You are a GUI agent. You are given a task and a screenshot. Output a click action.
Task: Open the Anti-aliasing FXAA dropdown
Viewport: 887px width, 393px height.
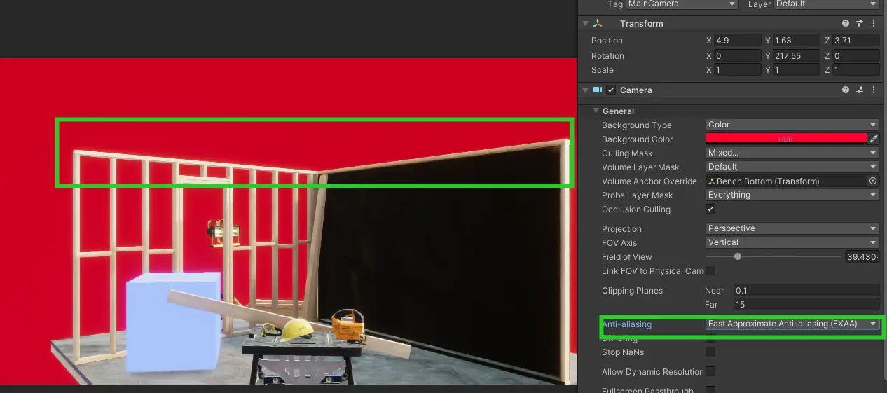click(792, 324)
